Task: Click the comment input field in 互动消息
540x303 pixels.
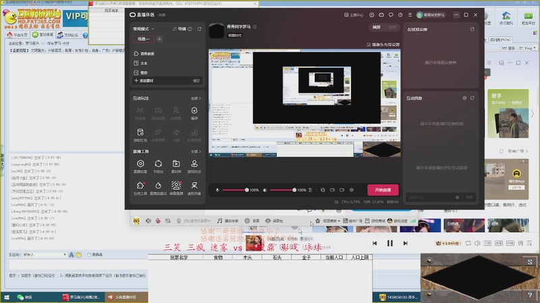Action: 431,197
